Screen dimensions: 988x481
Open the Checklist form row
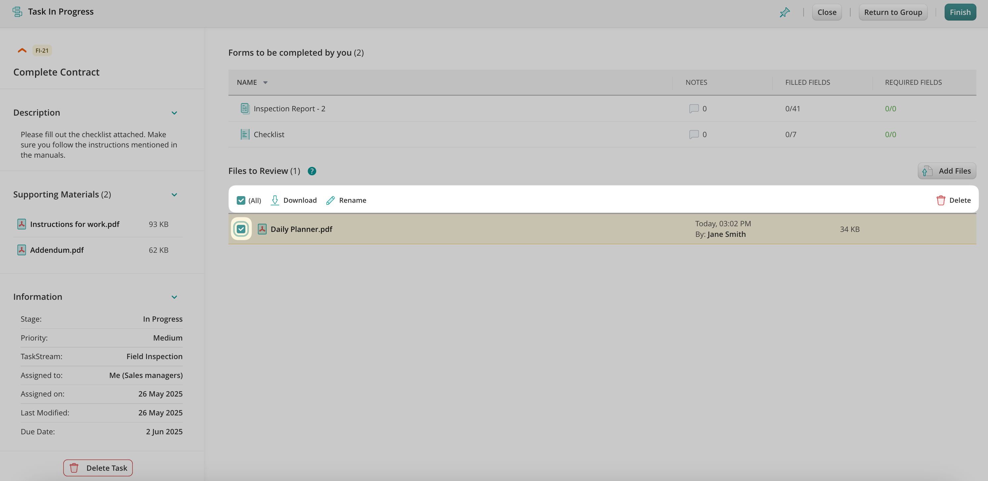pos(269,135)
